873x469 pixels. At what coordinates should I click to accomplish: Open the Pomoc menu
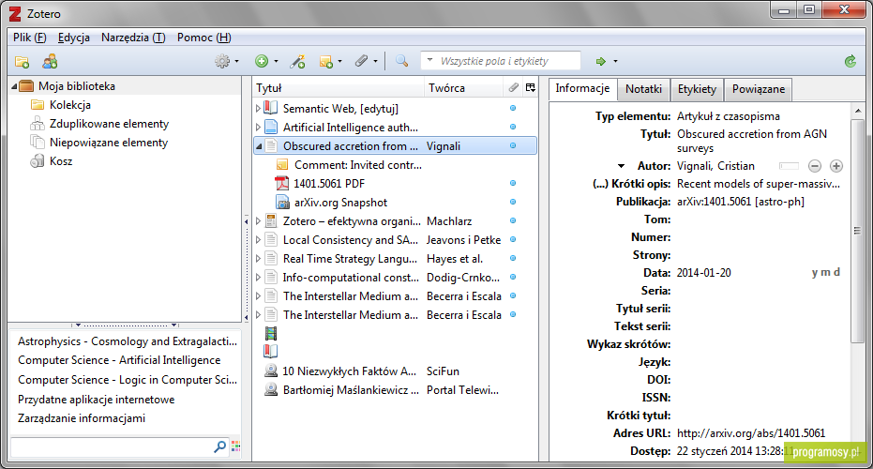(x=203, y=38)
